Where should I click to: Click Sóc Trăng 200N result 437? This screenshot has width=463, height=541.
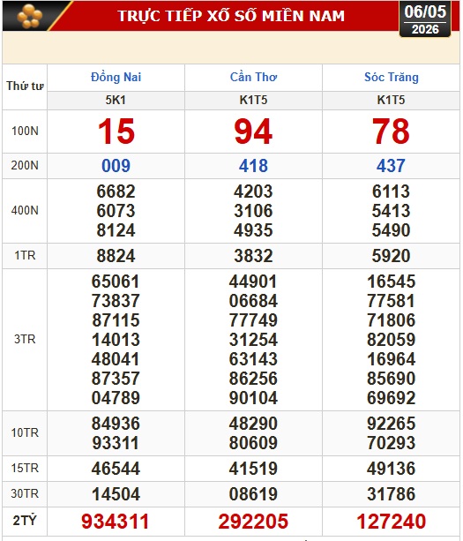(x=391, y=166)
